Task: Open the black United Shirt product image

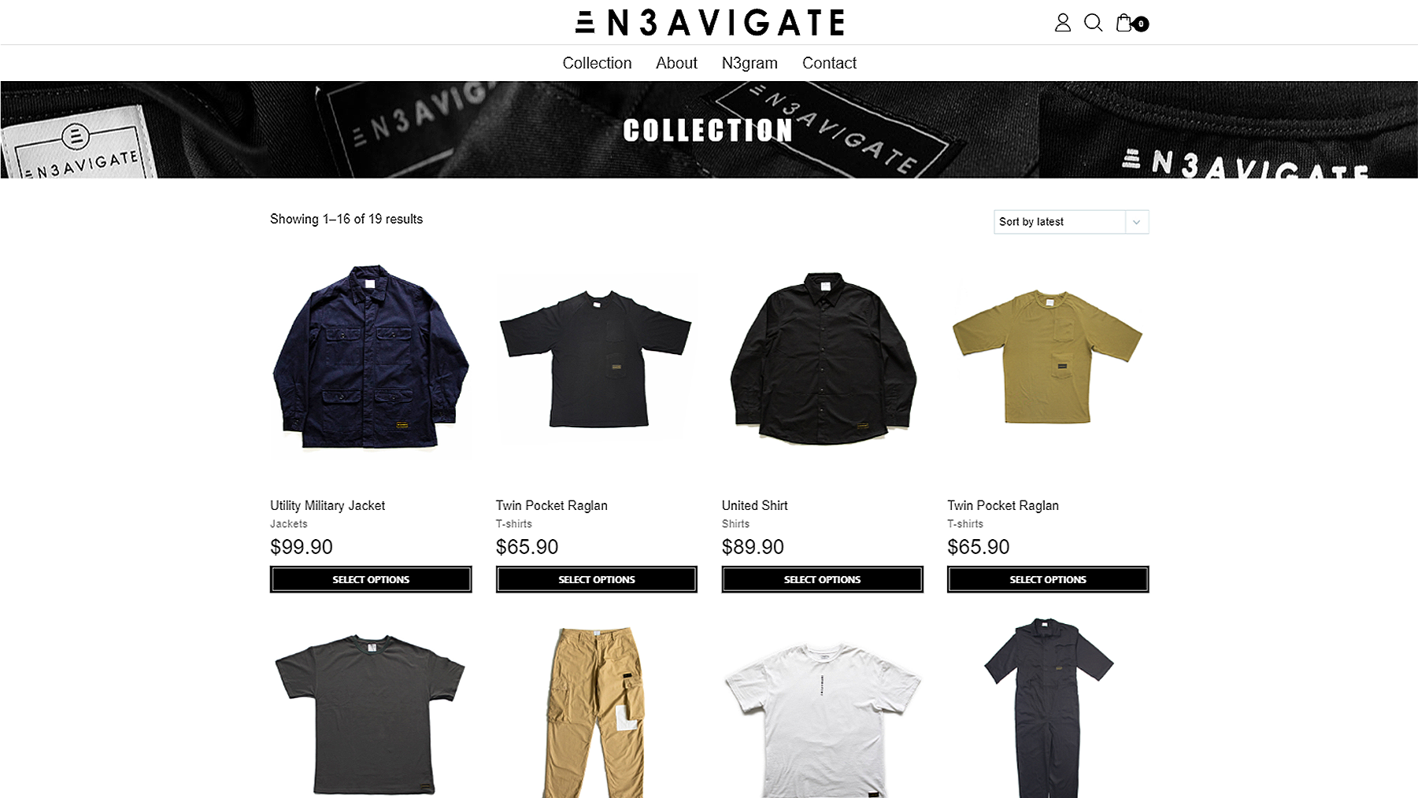Action: pyautogui.click(x=822, y=358)
